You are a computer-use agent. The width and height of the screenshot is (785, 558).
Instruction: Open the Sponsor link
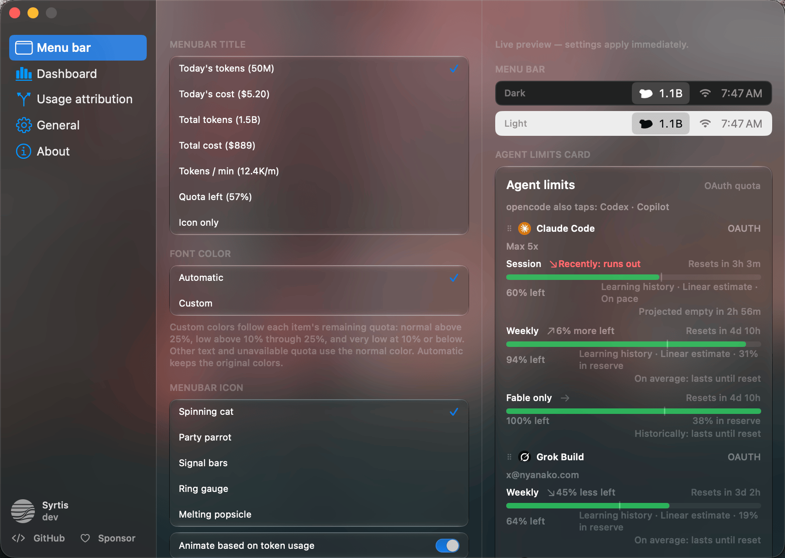(116, 538)
